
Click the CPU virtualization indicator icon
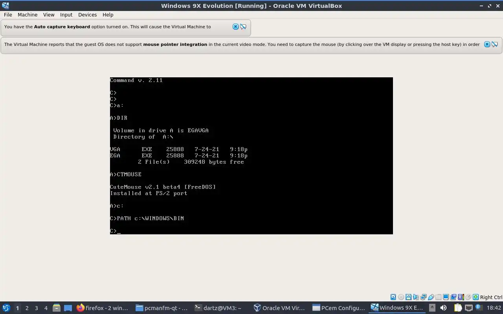pyautogui.click(x=461, y=297)
